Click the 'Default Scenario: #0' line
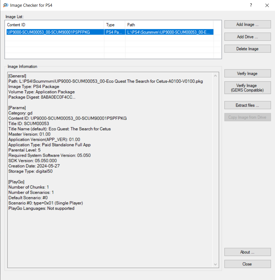The image size is (275, 280). [x=28, y=198]
